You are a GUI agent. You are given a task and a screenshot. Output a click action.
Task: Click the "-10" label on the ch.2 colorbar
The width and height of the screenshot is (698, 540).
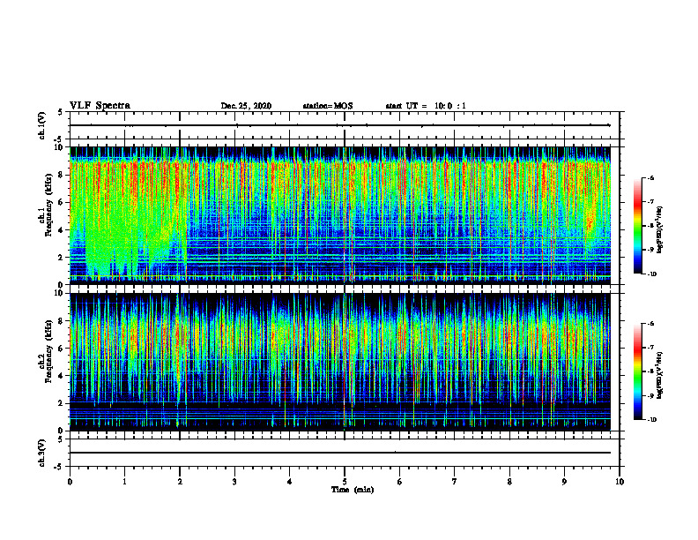tap(652, 420)
